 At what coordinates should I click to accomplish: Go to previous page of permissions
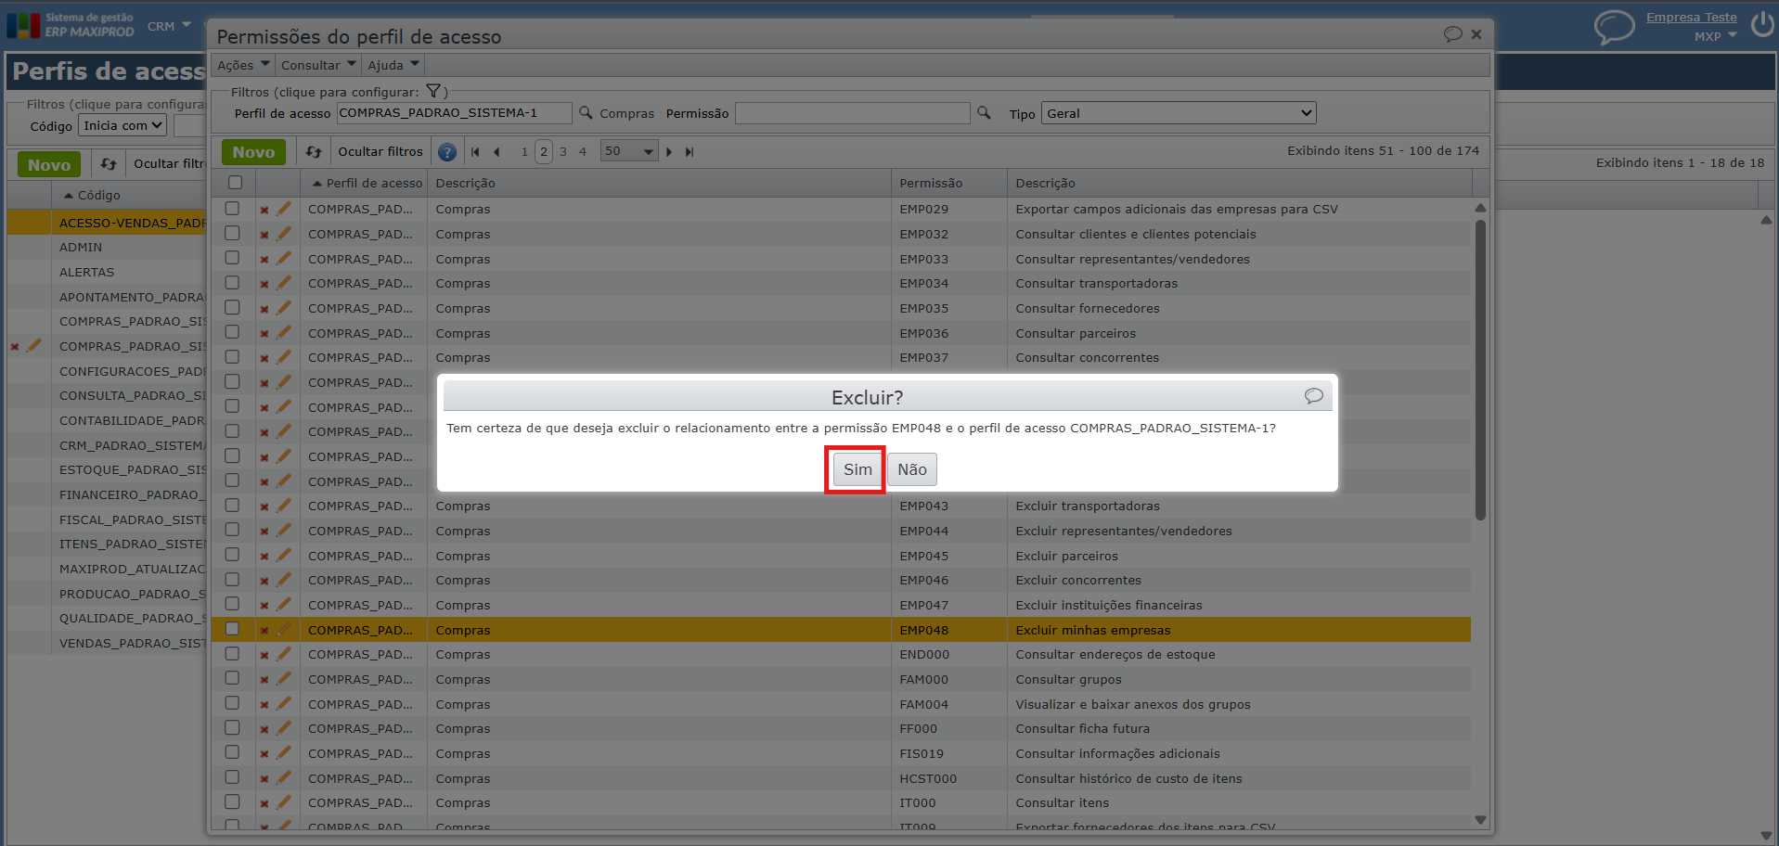[x=496, y=152]
